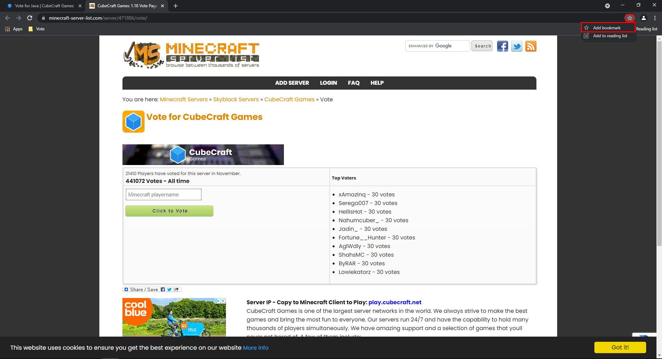
Task: Close the Vote for Java CubeCraft tab
Action: (x=80, y=6)
